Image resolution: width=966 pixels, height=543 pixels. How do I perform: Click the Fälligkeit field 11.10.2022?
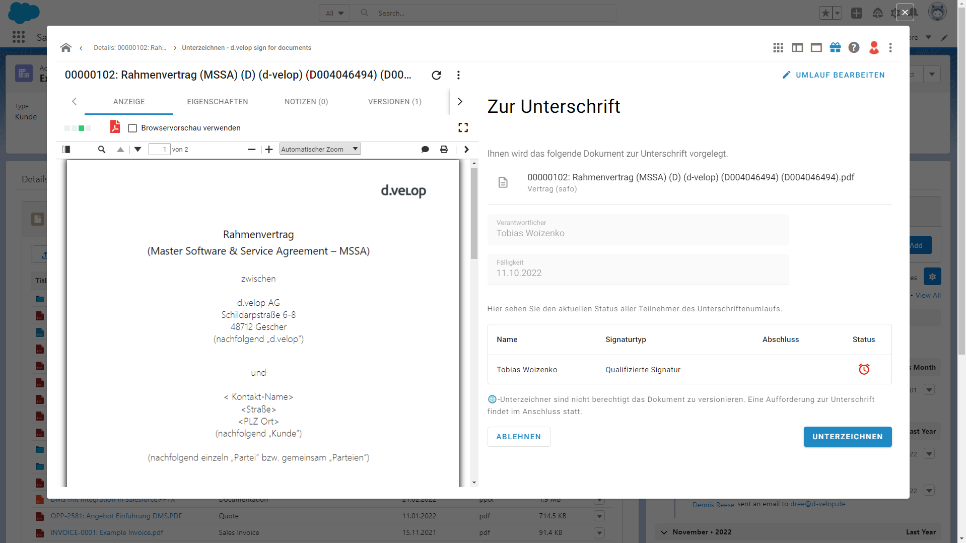[x=638, y=269]
